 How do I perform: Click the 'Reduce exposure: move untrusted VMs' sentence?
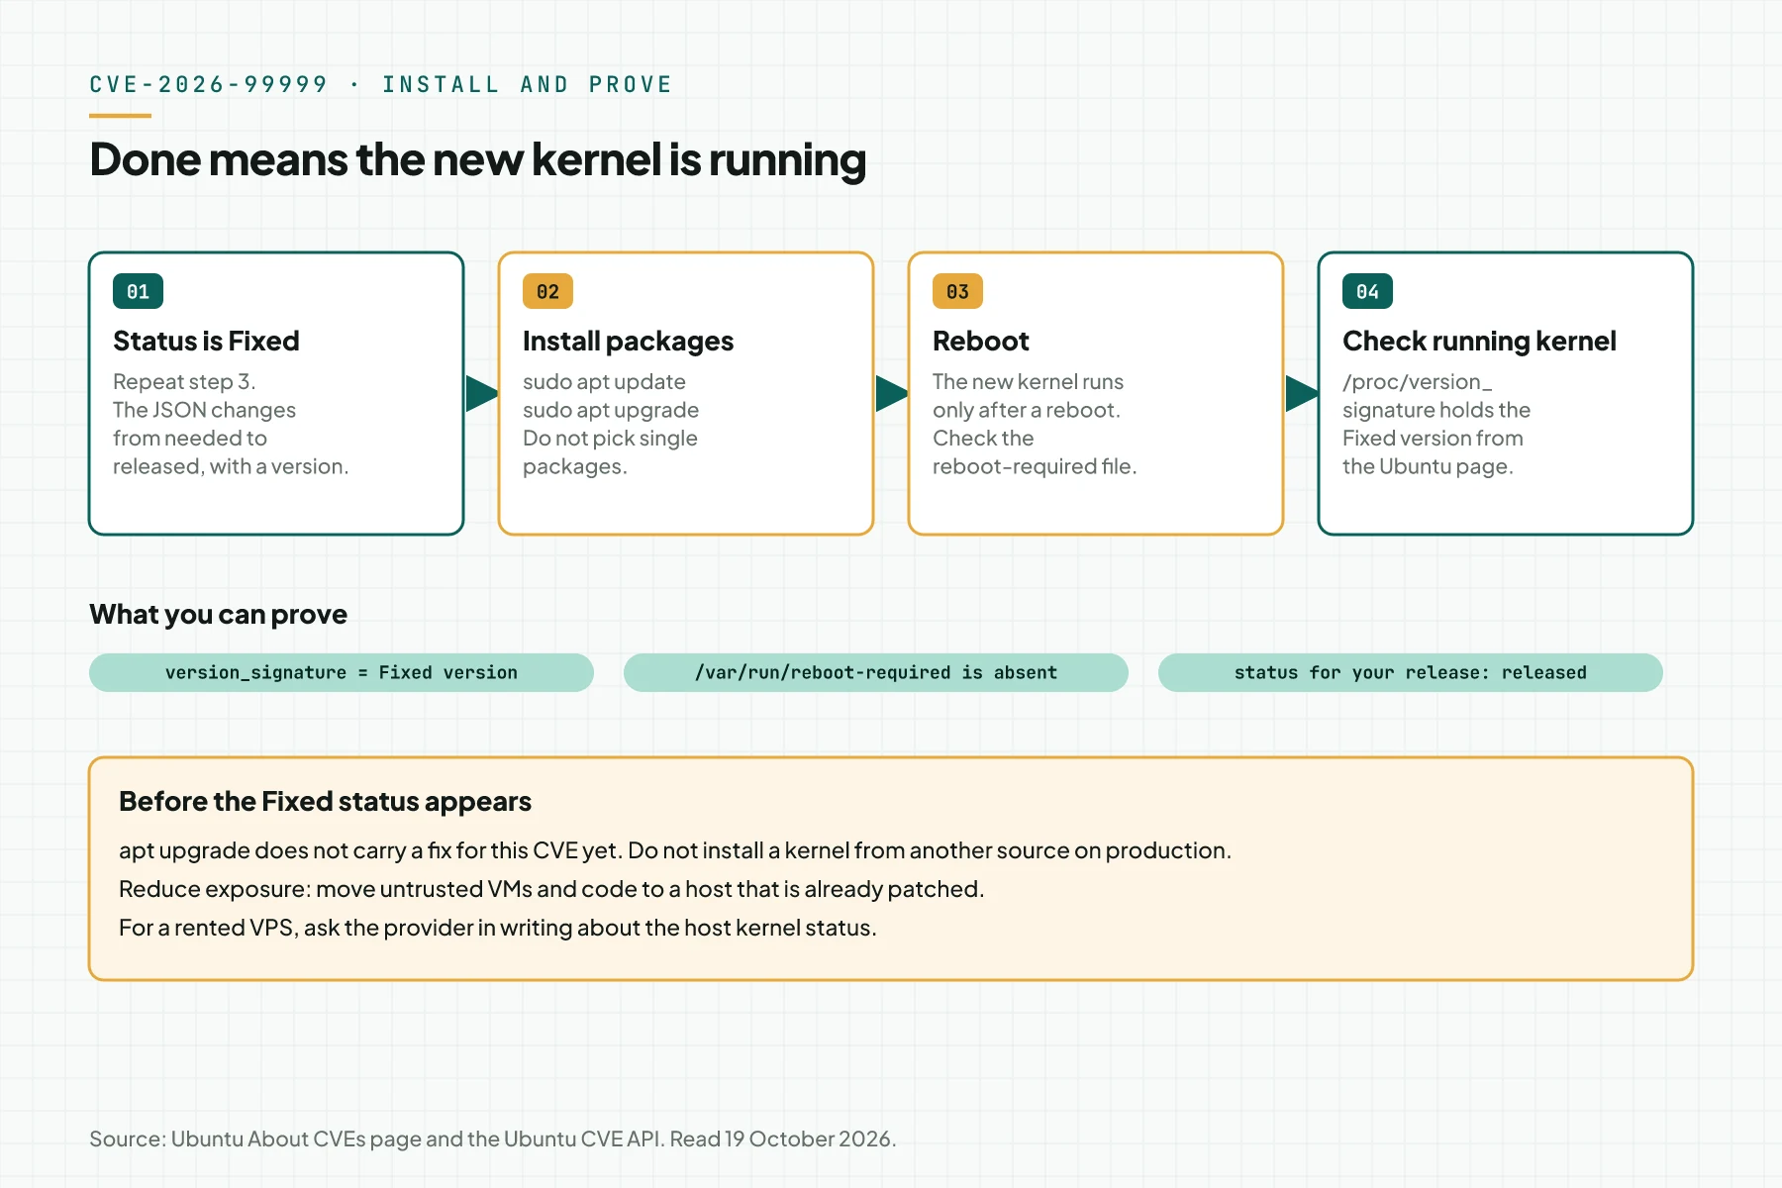[551, 889]
